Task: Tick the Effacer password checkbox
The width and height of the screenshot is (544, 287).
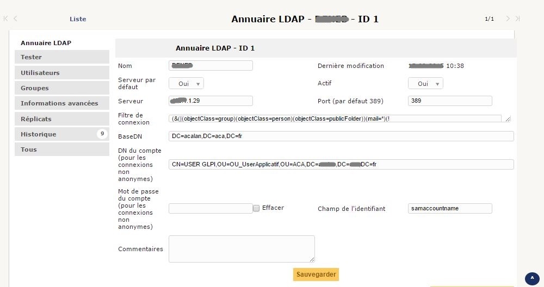Action: click(x=256, y=208)
